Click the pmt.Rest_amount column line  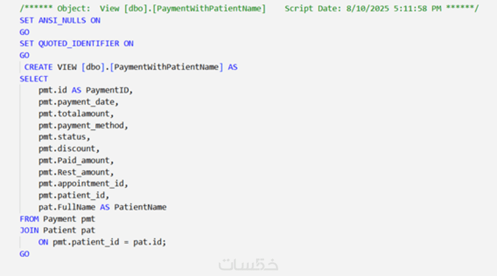(x=76, y=172)
